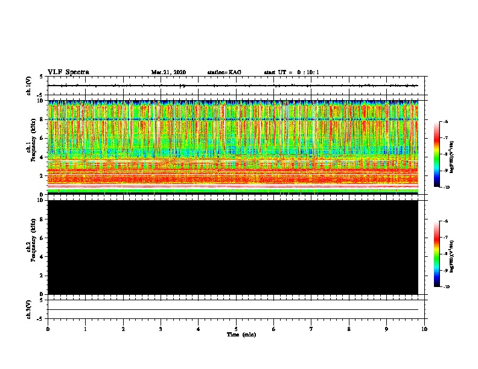The image size is (478, 369).
Task: Click time axis tick label "6"
Action: (x=274, y=329)
